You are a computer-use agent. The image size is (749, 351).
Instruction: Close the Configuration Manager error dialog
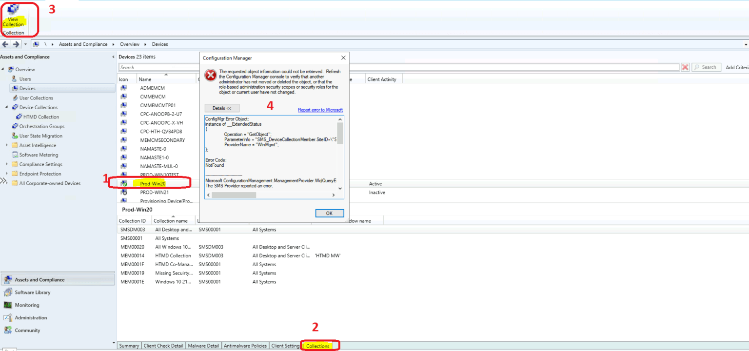[343, 58]
